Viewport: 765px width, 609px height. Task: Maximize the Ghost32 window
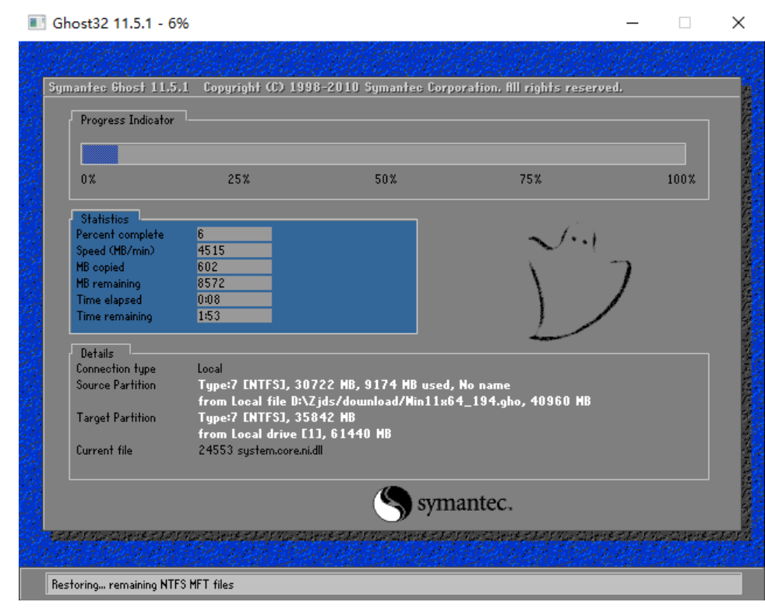(685, 23)
